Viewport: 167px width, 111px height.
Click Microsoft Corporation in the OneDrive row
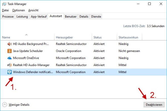point(71,58)
